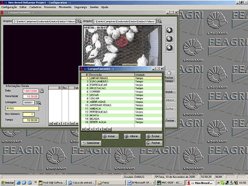Click Fechar in the Comportamento dialog
Screen dimensions: 248x186
[154, 143]
